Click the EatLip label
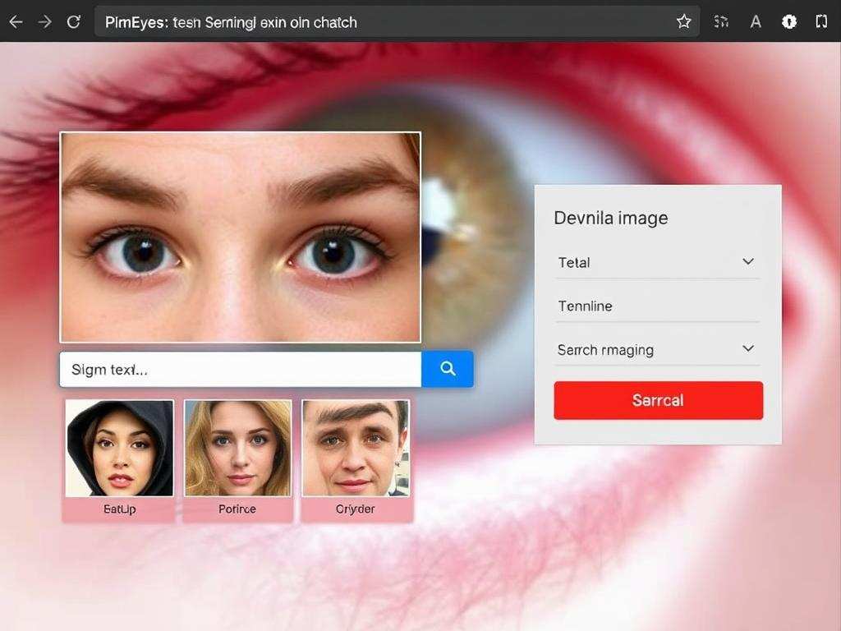 coord(119,509)
